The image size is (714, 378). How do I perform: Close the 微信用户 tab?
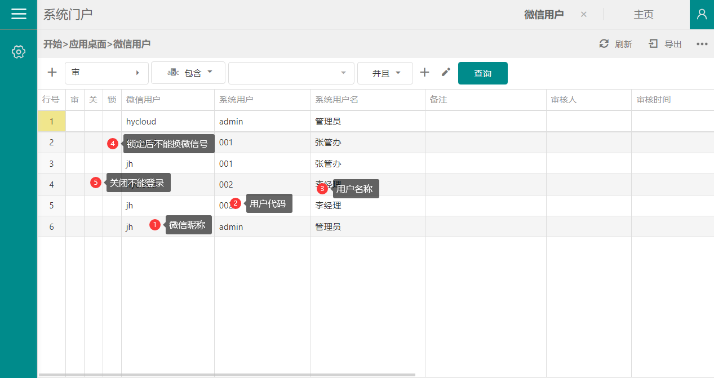(584, 15)
